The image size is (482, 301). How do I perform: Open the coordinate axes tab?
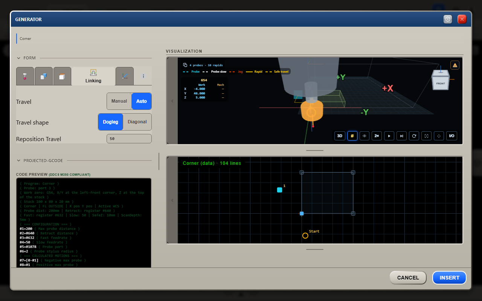point(125,76)
